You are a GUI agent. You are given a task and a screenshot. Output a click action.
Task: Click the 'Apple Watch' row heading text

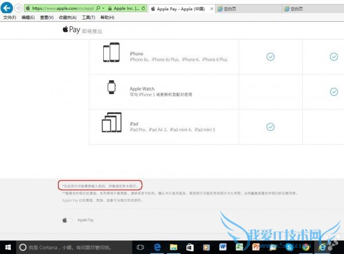142,89
